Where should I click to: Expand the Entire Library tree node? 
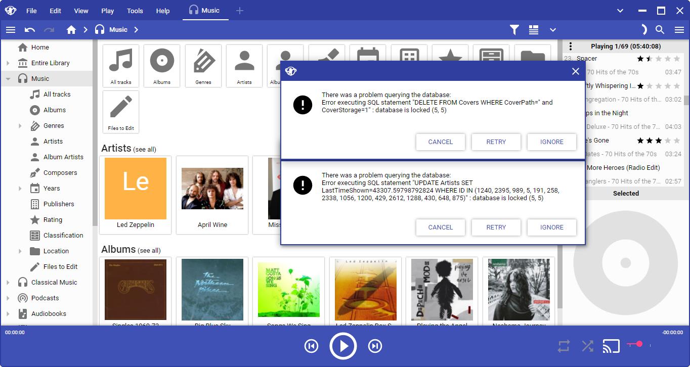[x=8, y=63]
